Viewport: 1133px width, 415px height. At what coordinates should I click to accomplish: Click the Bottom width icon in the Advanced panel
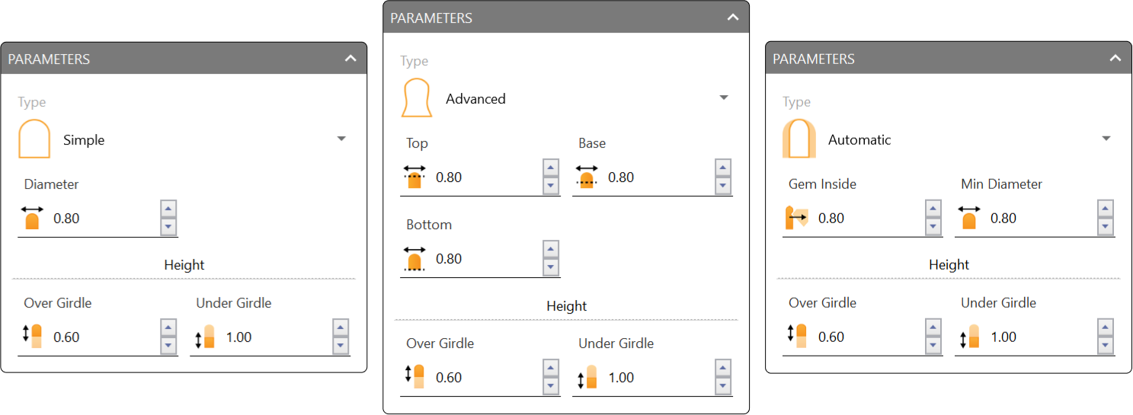(x=414, y=259)
